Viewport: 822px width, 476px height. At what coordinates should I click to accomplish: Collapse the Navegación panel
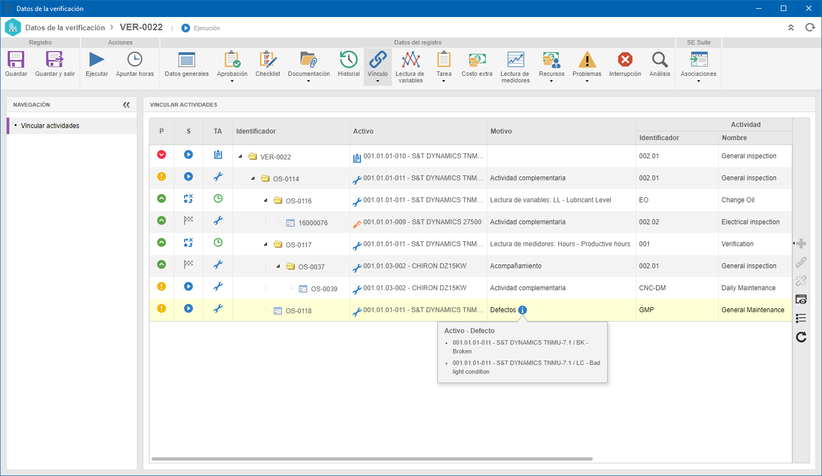126,104
